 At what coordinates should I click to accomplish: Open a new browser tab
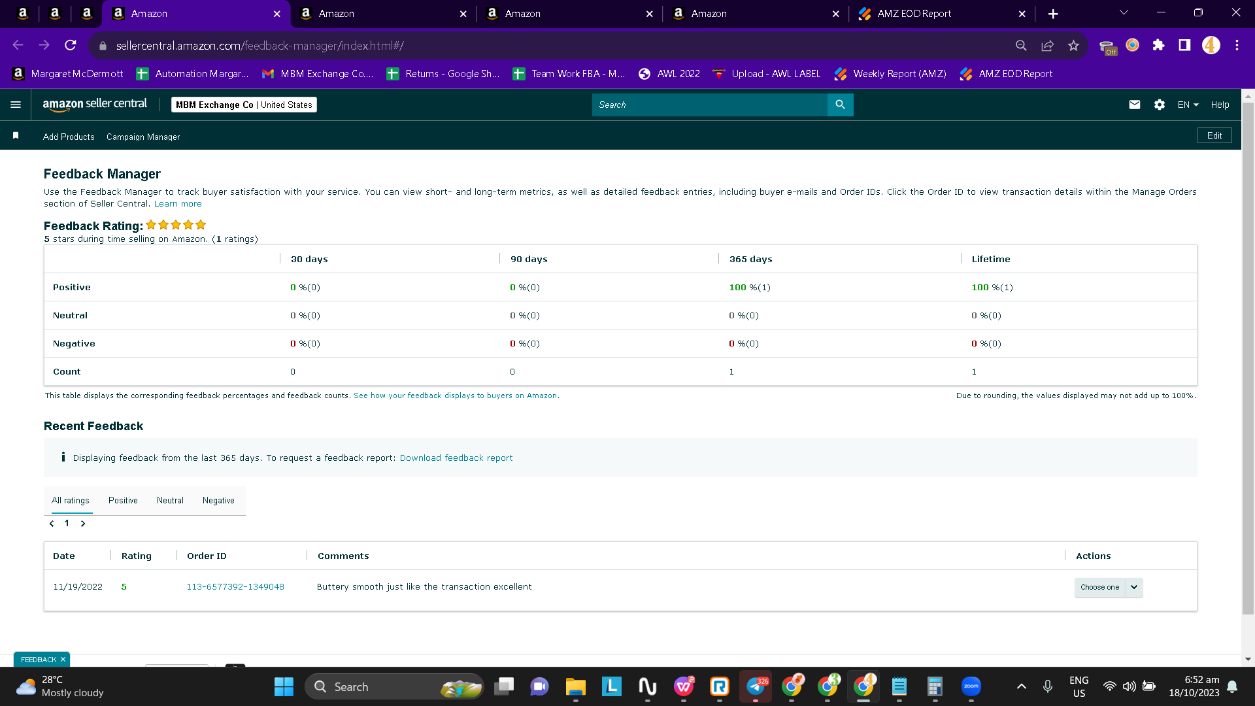pyautogui.click(x=1053, y=14)
